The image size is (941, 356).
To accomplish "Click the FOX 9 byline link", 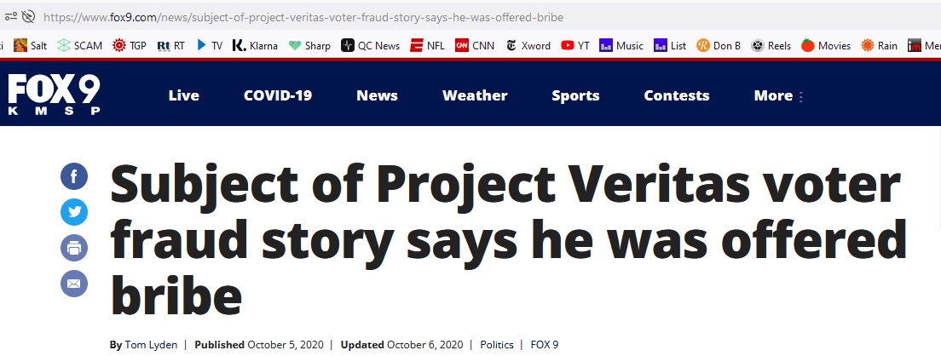I will click(545, 345).
